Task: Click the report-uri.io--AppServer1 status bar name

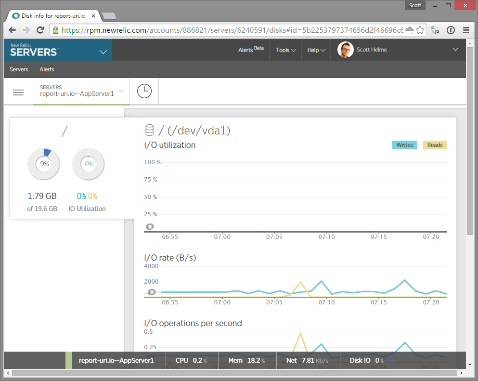Action: tap(116, 360)
